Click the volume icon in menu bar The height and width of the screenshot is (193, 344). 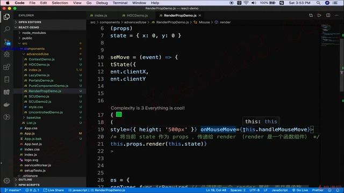click(254, 3)
